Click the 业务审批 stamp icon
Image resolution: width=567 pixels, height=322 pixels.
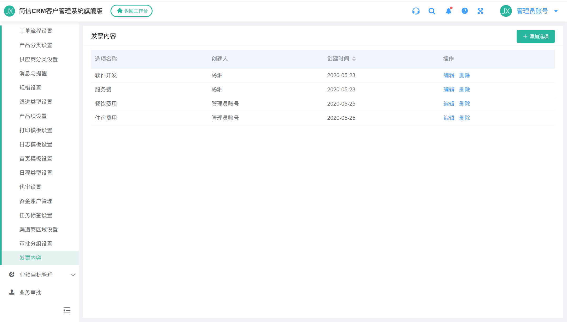12,292
